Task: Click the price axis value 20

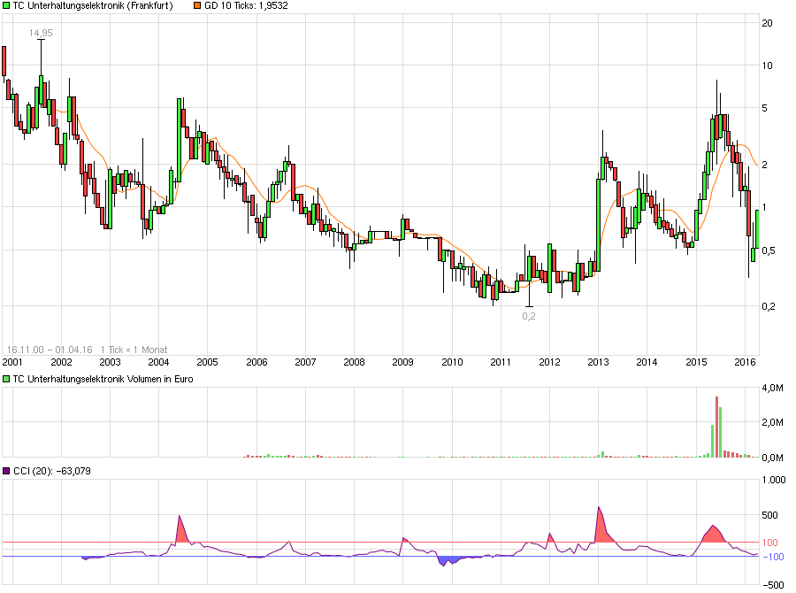Action: pyautogui.click(x=767, y=23)
